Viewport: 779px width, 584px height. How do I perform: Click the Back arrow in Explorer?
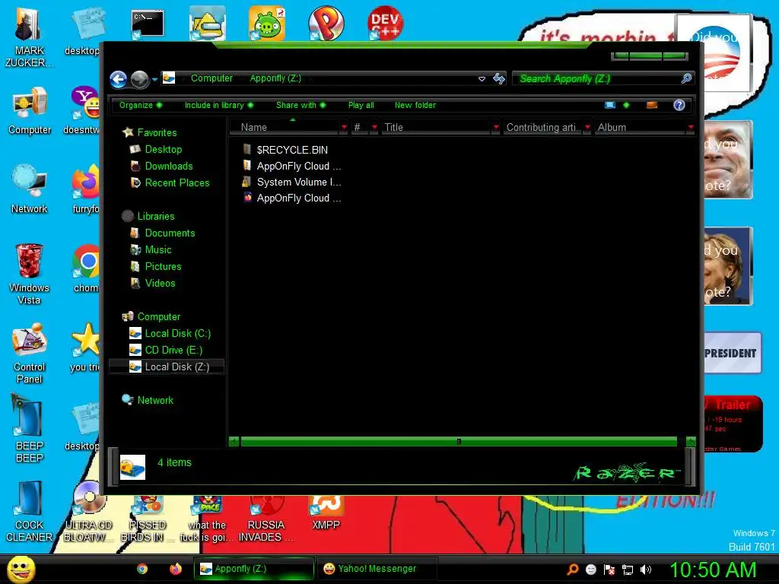118,79
